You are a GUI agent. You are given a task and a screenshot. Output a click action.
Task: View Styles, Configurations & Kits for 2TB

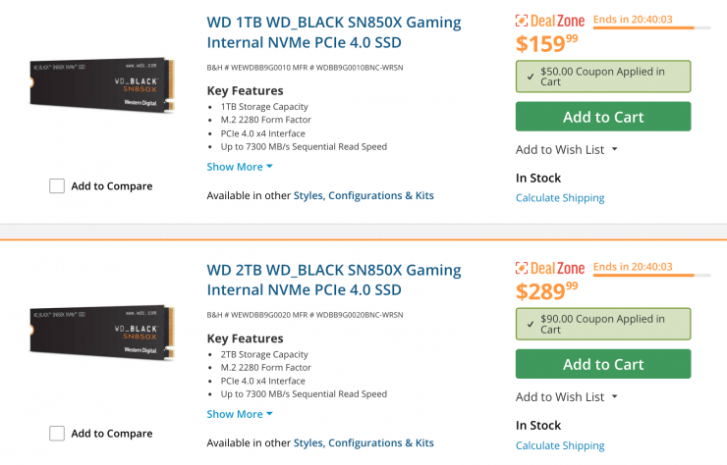point(363,442)
